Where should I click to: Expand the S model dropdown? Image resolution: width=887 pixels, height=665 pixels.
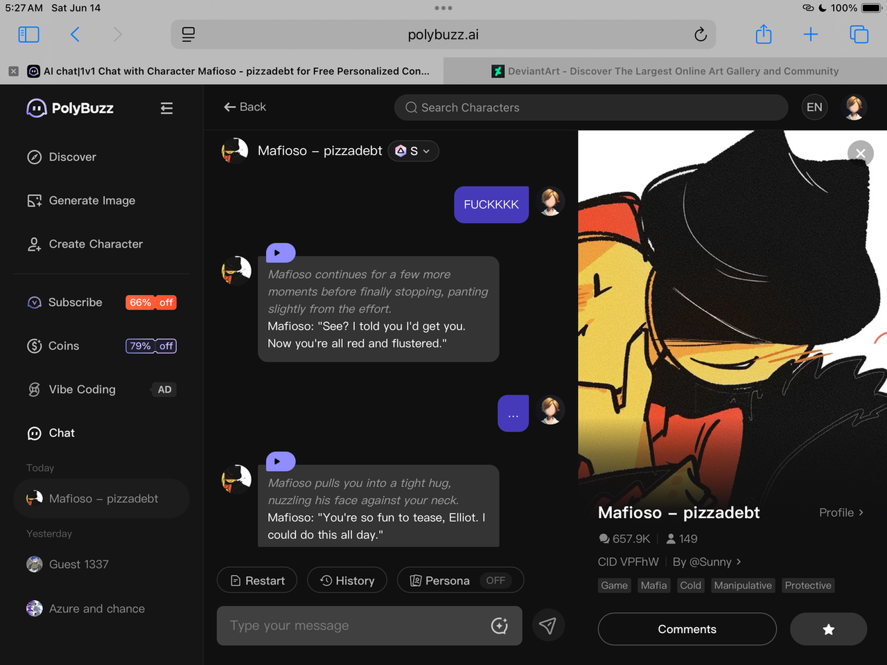point(413,151)
